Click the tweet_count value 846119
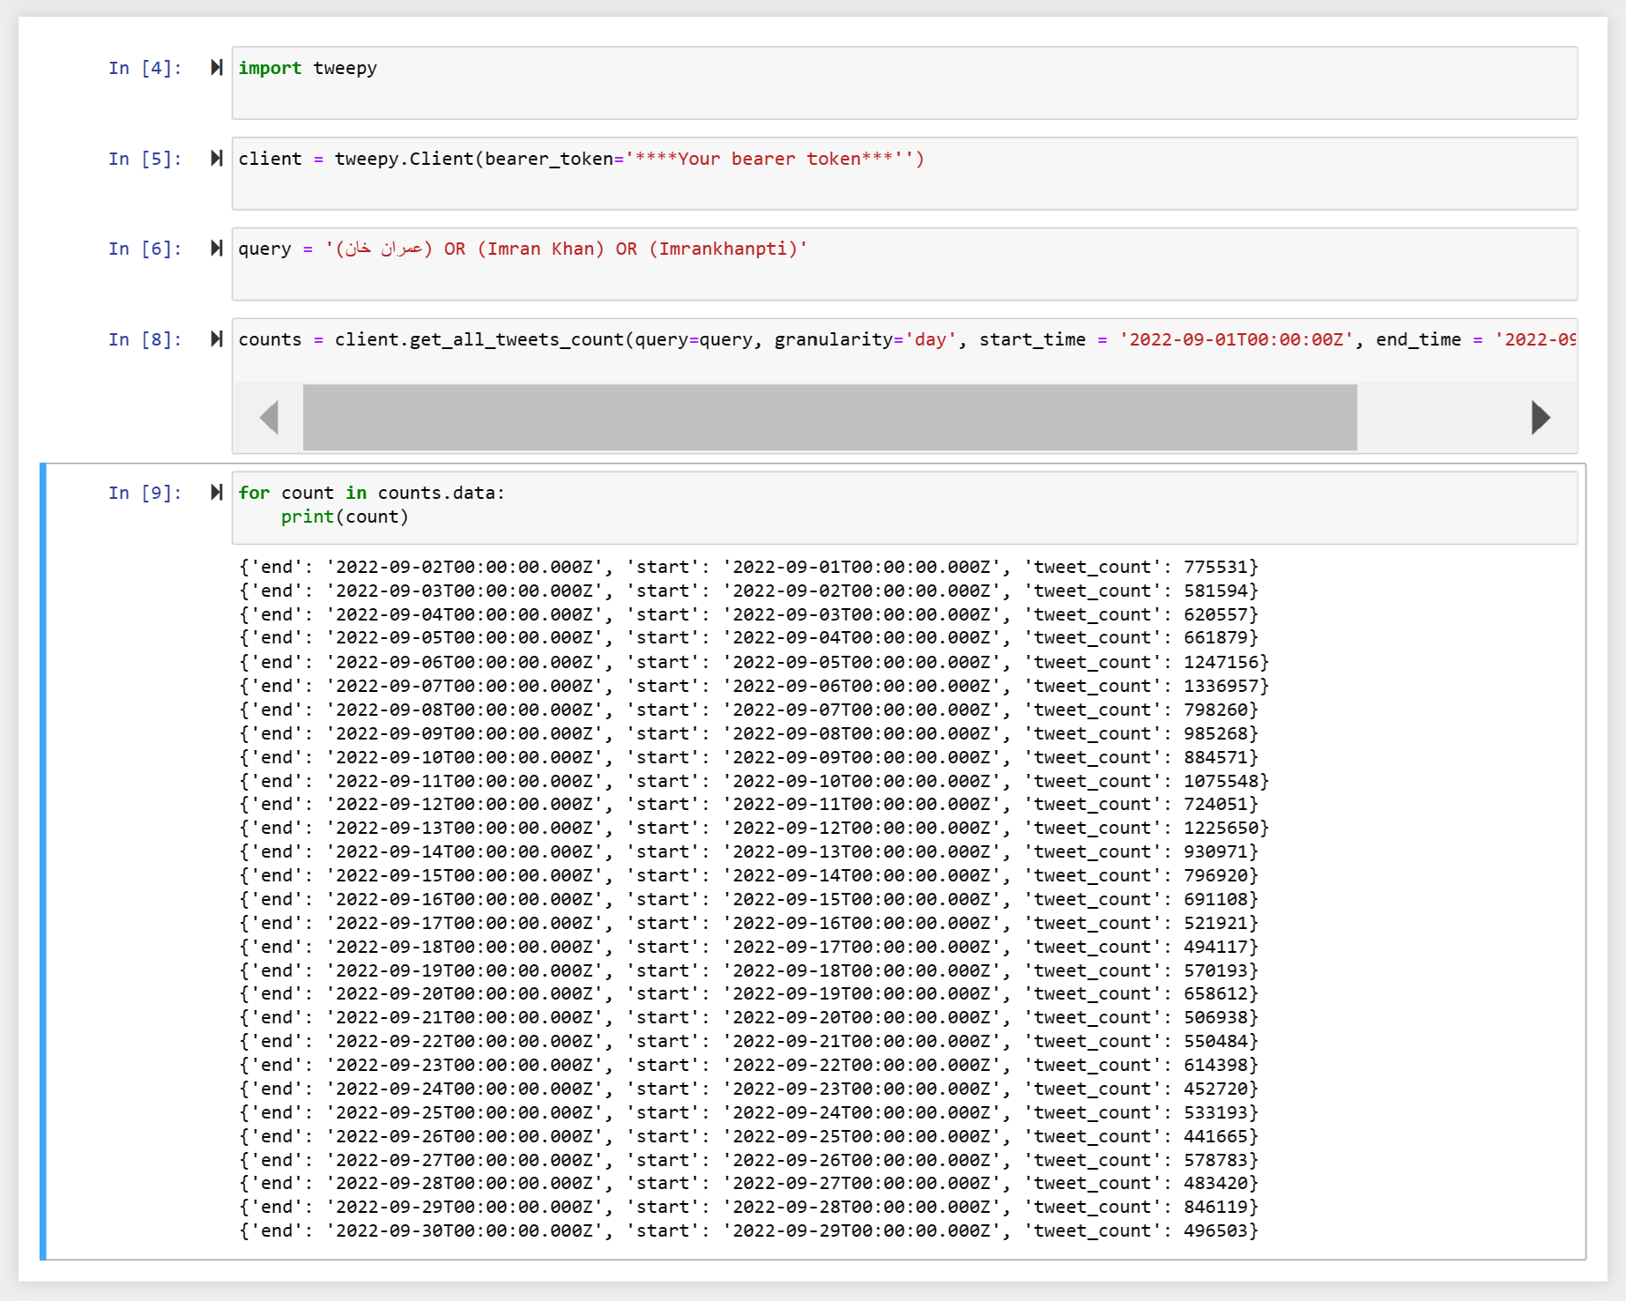The height and width of the screenshot is (1301, 1626). [x=1215, y=1207]
